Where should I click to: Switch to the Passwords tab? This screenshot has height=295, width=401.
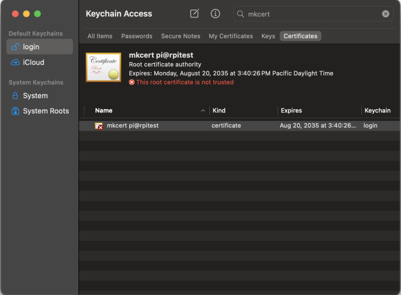pos(137,36)
